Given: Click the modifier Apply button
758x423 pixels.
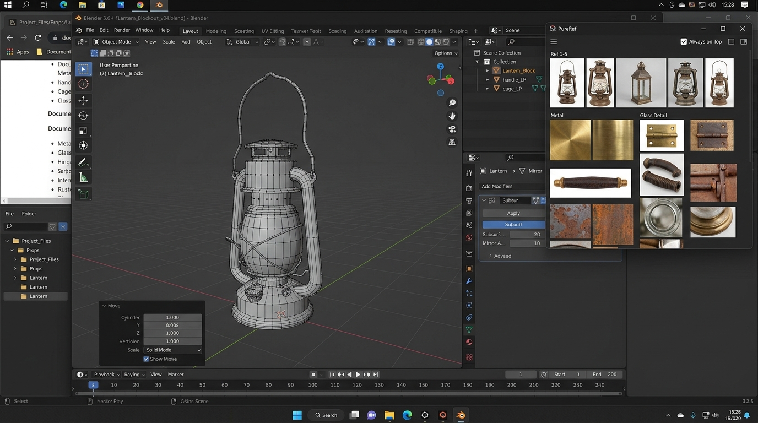Looking at the screenshot, I should tap(513, 213).
